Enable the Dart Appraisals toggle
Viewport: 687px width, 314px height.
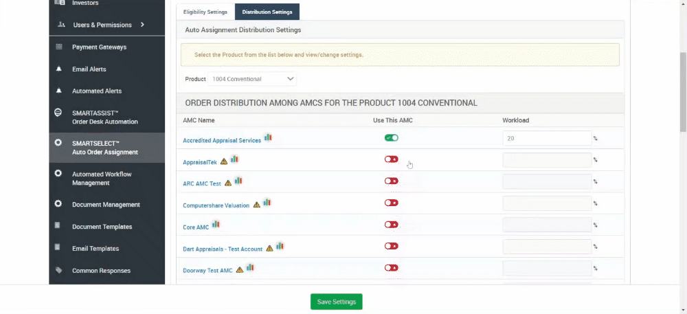[392, 246]
